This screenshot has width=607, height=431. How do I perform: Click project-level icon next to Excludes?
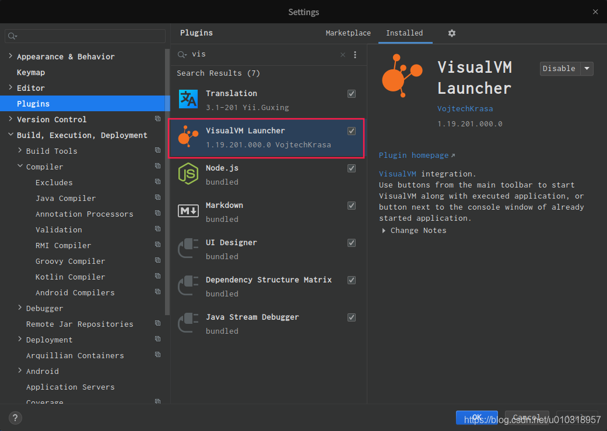157,181
